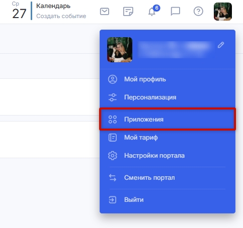The width and height of the screenshot is (243, 228).
Task: Click the swap arrows icon beside Сменить портал
Action: [x=113, y=178]
